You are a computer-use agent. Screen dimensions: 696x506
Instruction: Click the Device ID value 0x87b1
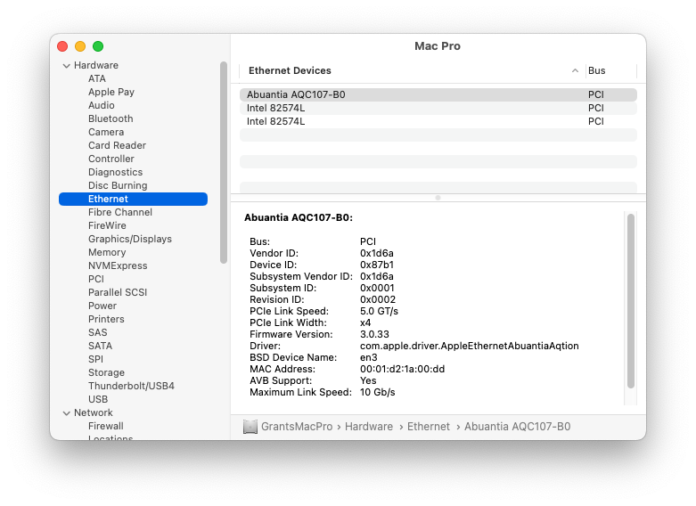[x=376, y=265]
